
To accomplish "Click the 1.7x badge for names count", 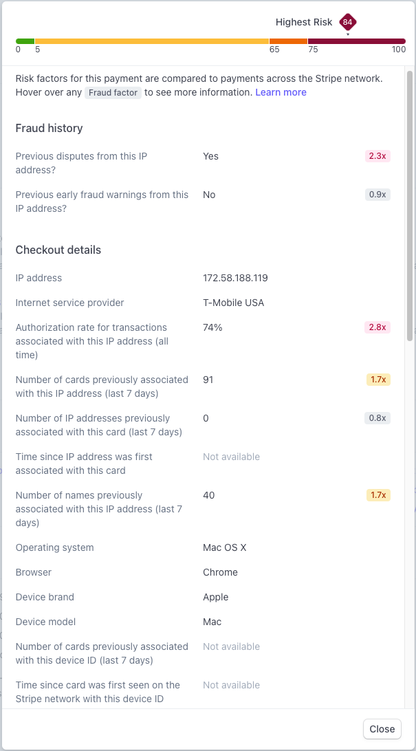I will tap(378, 495).
